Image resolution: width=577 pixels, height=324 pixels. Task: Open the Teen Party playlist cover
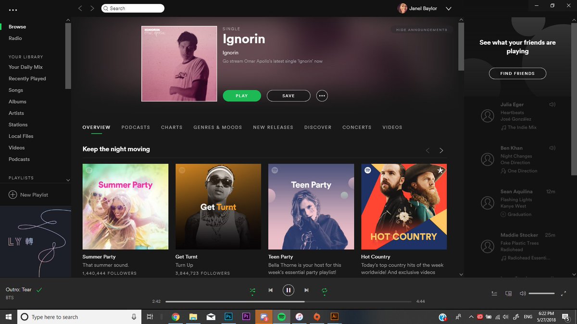(311, 206)
